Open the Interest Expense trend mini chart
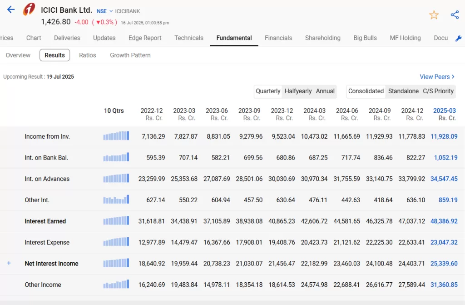 point(116,242)
